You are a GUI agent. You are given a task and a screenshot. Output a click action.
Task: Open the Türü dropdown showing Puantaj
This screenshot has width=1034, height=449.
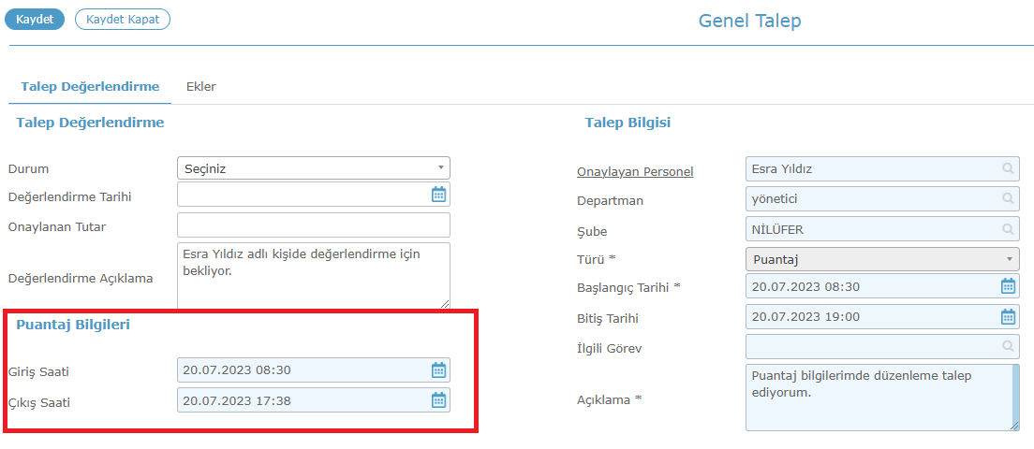click(x=882, y=259)
